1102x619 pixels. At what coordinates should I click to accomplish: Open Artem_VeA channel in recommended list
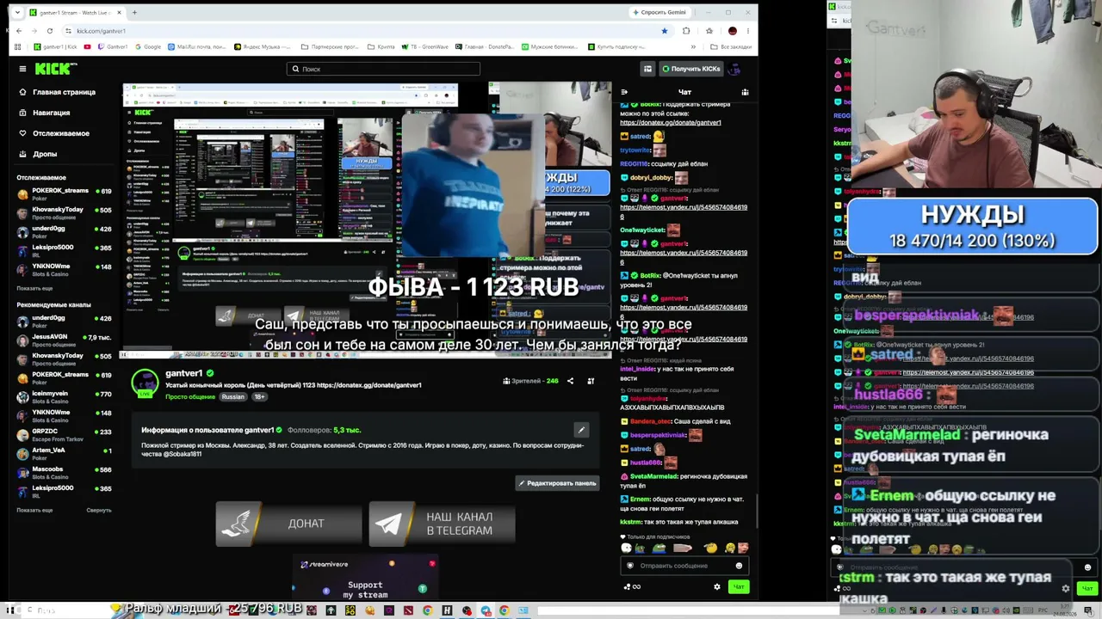pos(65,452)
